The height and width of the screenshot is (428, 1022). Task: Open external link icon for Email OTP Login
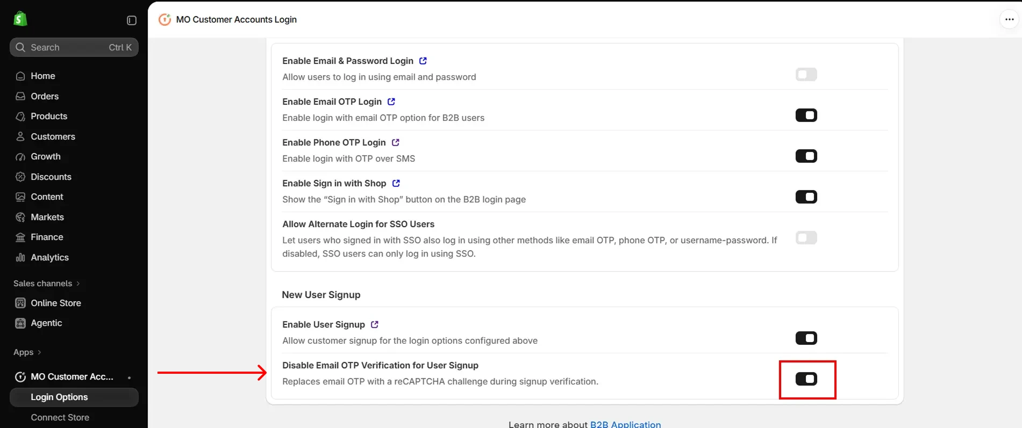pyautogui.click(x=391, y=101)
